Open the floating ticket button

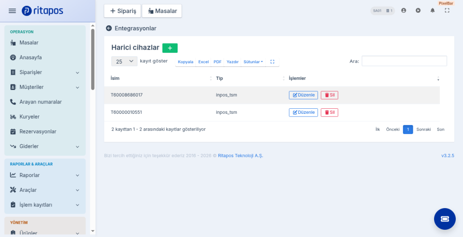pyautogui.click(x=445, y=219)
